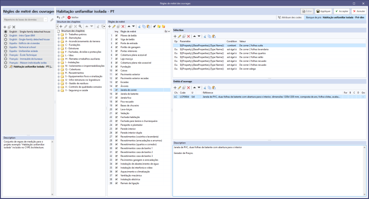Viewport: 369px width, 199px height.
Task: Select the De correr 2 folhas lavandaria condition row
Action: (269, 49)
